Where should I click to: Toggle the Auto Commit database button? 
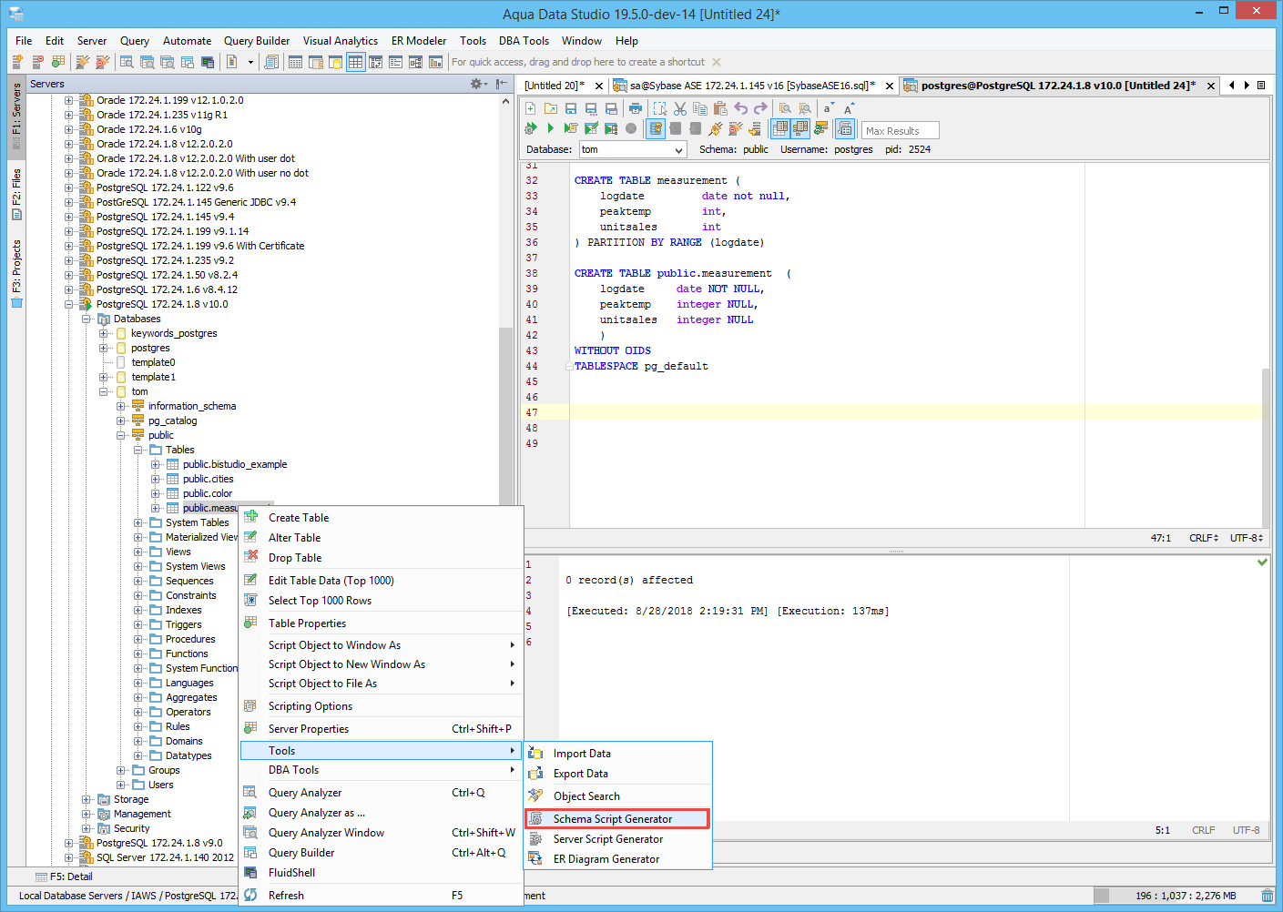coord(657,128)
